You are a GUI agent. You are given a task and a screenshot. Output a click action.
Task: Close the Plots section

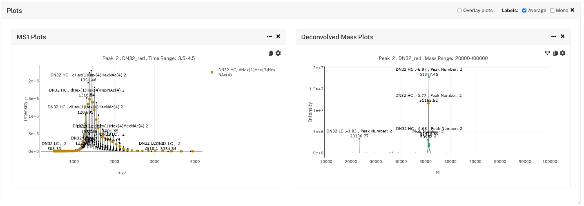573,10
